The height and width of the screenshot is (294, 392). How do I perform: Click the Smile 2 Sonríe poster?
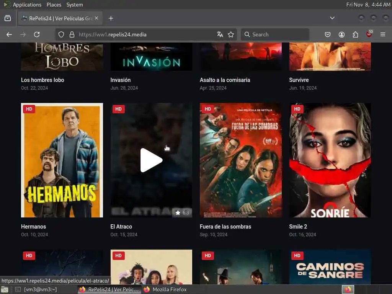coord(330,160)
